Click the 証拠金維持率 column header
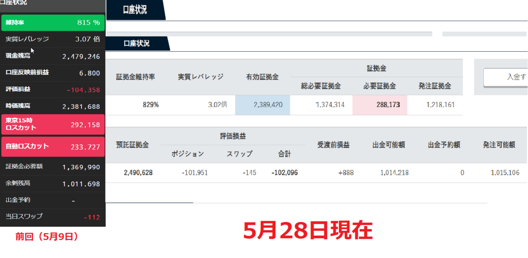 pos(136,77)
